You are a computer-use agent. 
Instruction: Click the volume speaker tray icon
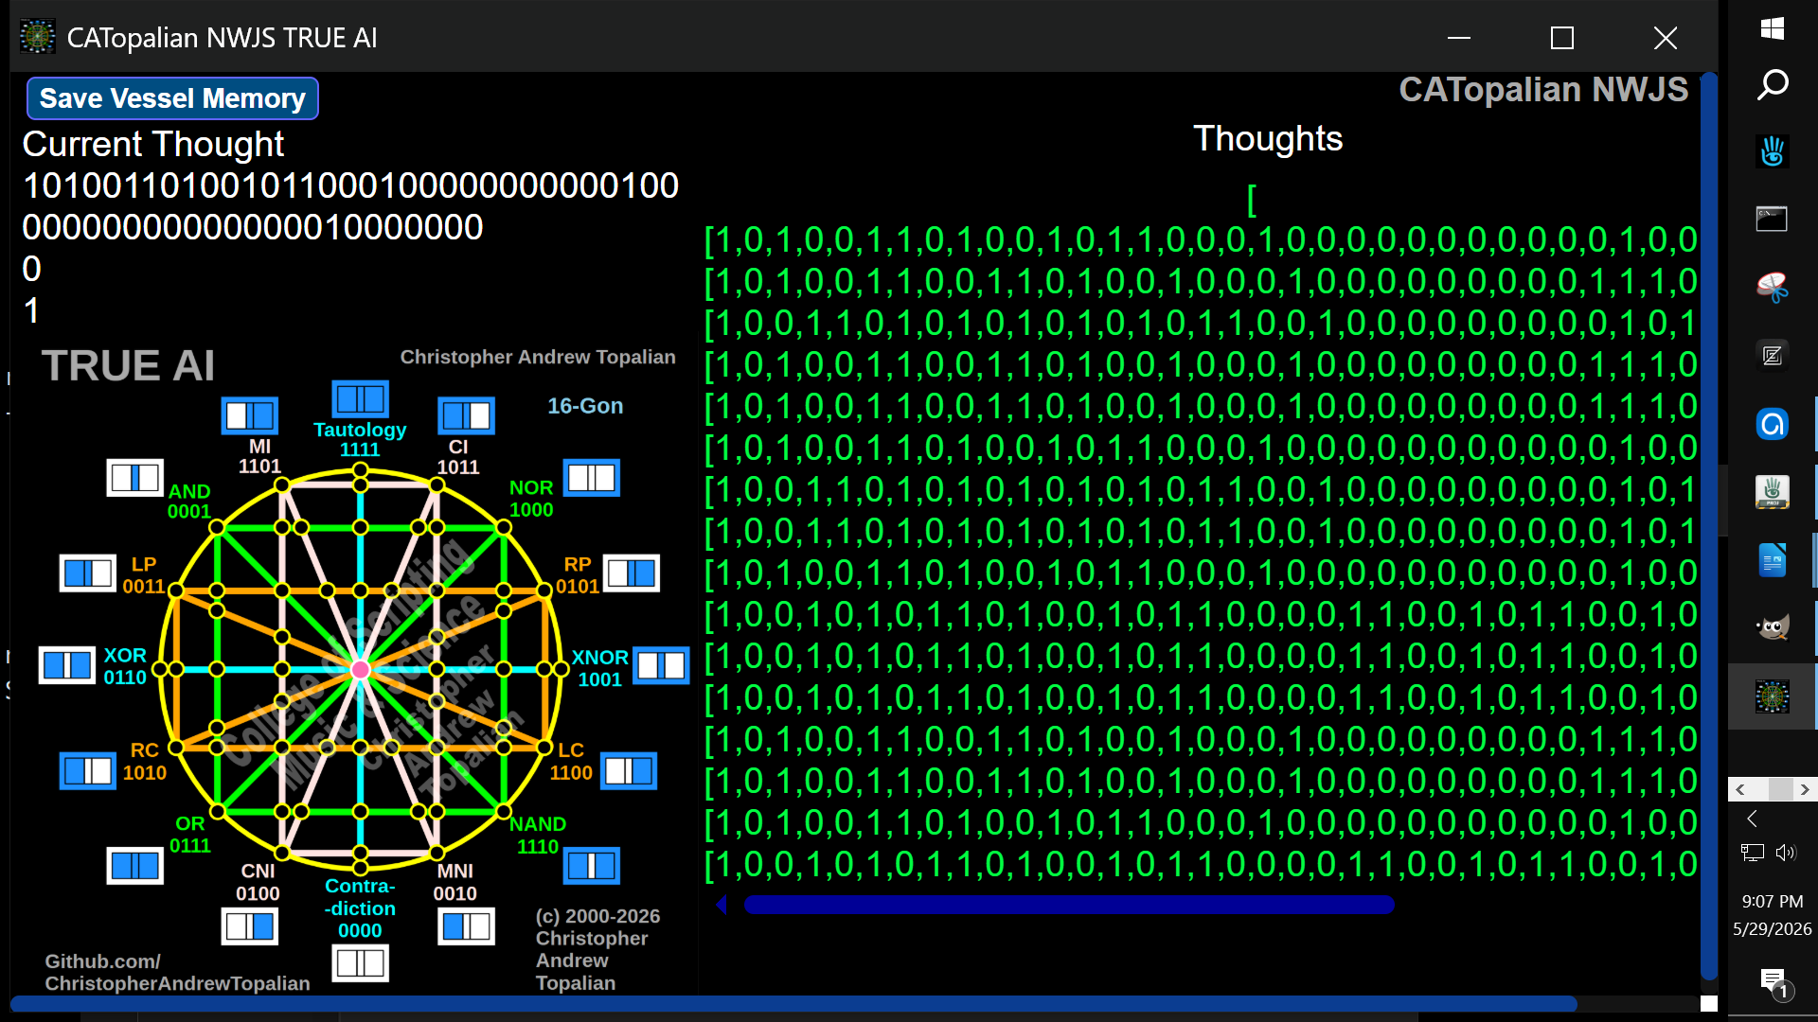(x=1786, y=853)
